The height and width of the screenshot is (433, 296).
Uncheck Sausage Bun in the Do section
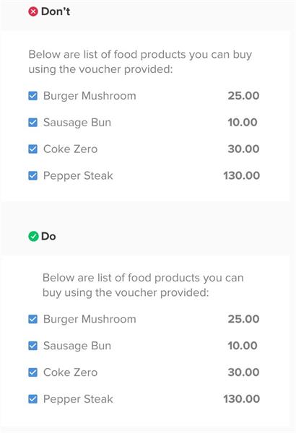[x=33, y=346]
